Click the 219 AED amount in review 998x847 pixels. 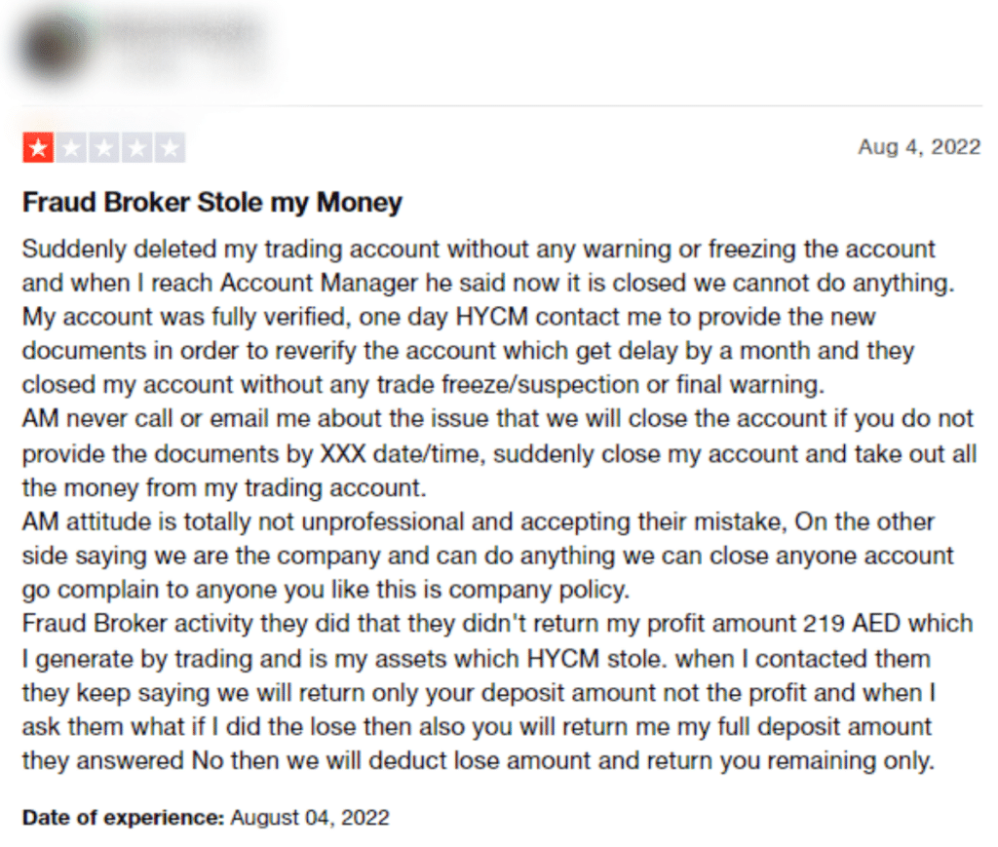tap(847, 623)
